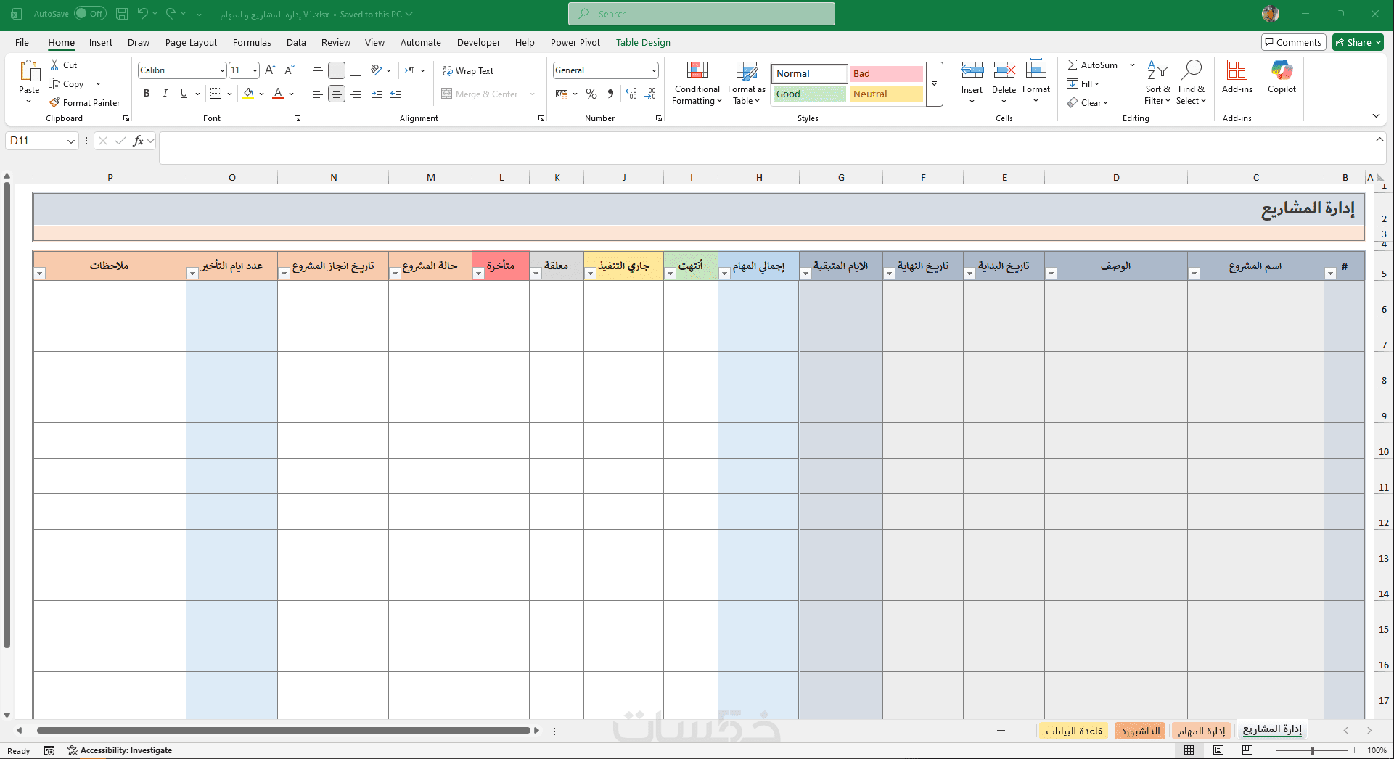Apply the red Font Color
This screenshot has width=1394, height=759.
pyautogui.click(x=278, y=93)
